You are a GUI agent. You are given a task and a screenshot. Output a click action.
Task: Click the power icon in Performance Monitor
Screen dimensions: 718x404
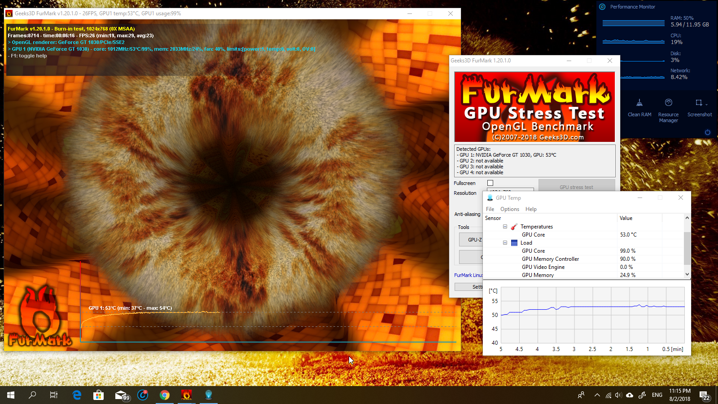pos(708,132)
